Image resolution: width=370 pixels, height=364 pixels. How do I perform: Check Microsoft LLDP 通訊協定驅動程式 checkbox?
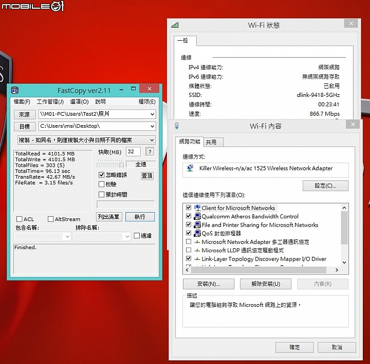[189, 250]
